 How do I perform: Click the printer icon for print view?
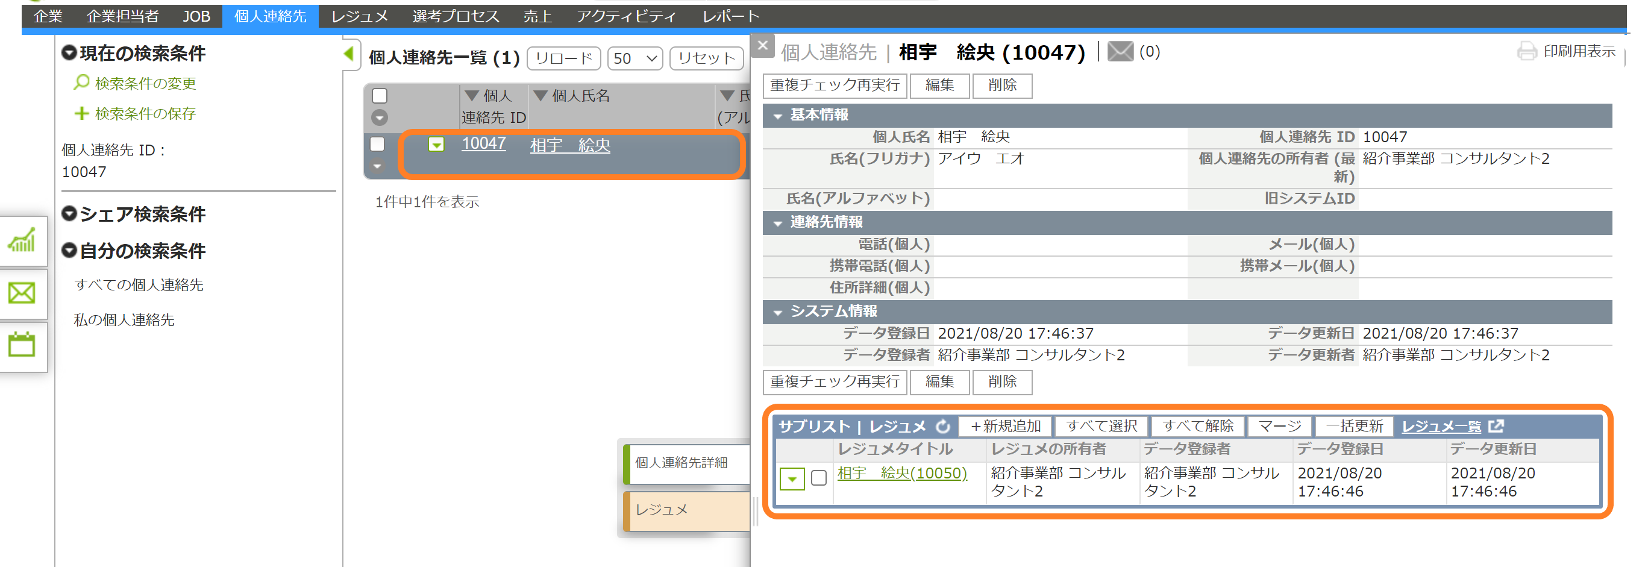(x=1527, y=51)
